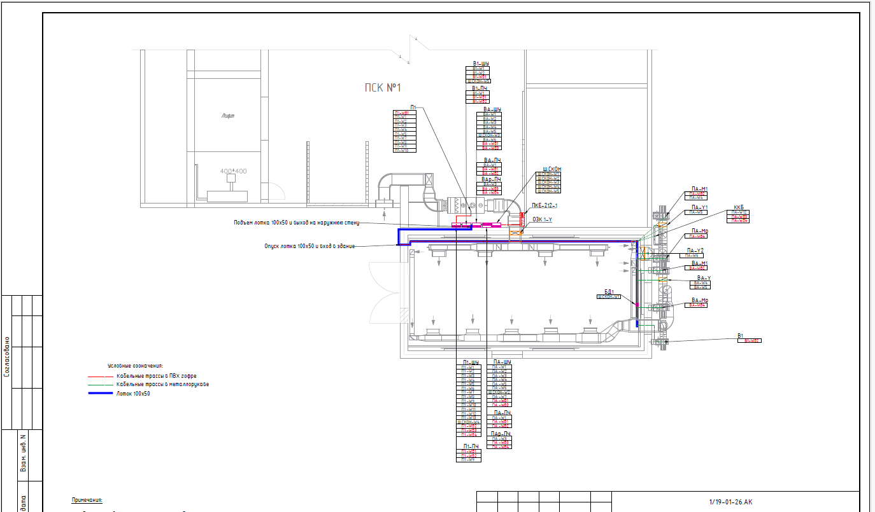Select the 'ВА-ШУ' cable list heading
Screen dimensions: 875x512
(x=492, y=109)
